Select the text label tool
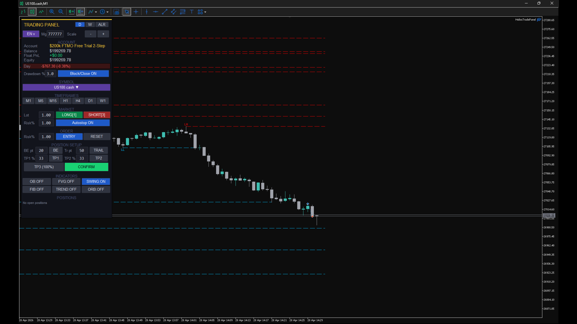The width and height of the screenshot is (577, 324). (x=191, y=12)
